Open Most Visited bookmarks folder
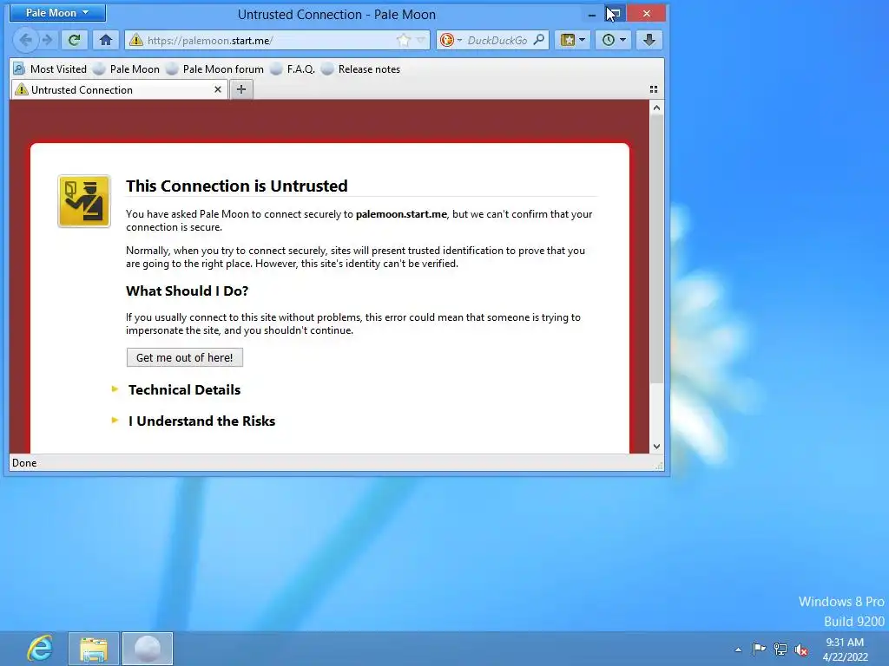This screenshot has height=666, width=889. [49, 69]
